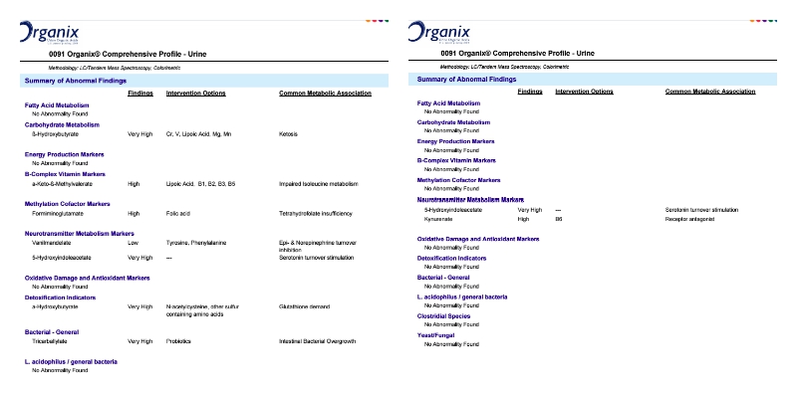This screenshot has width=797, height=398.
Task: Click the B6 intervention for Kynurenate
Action: tap(559, 218)
